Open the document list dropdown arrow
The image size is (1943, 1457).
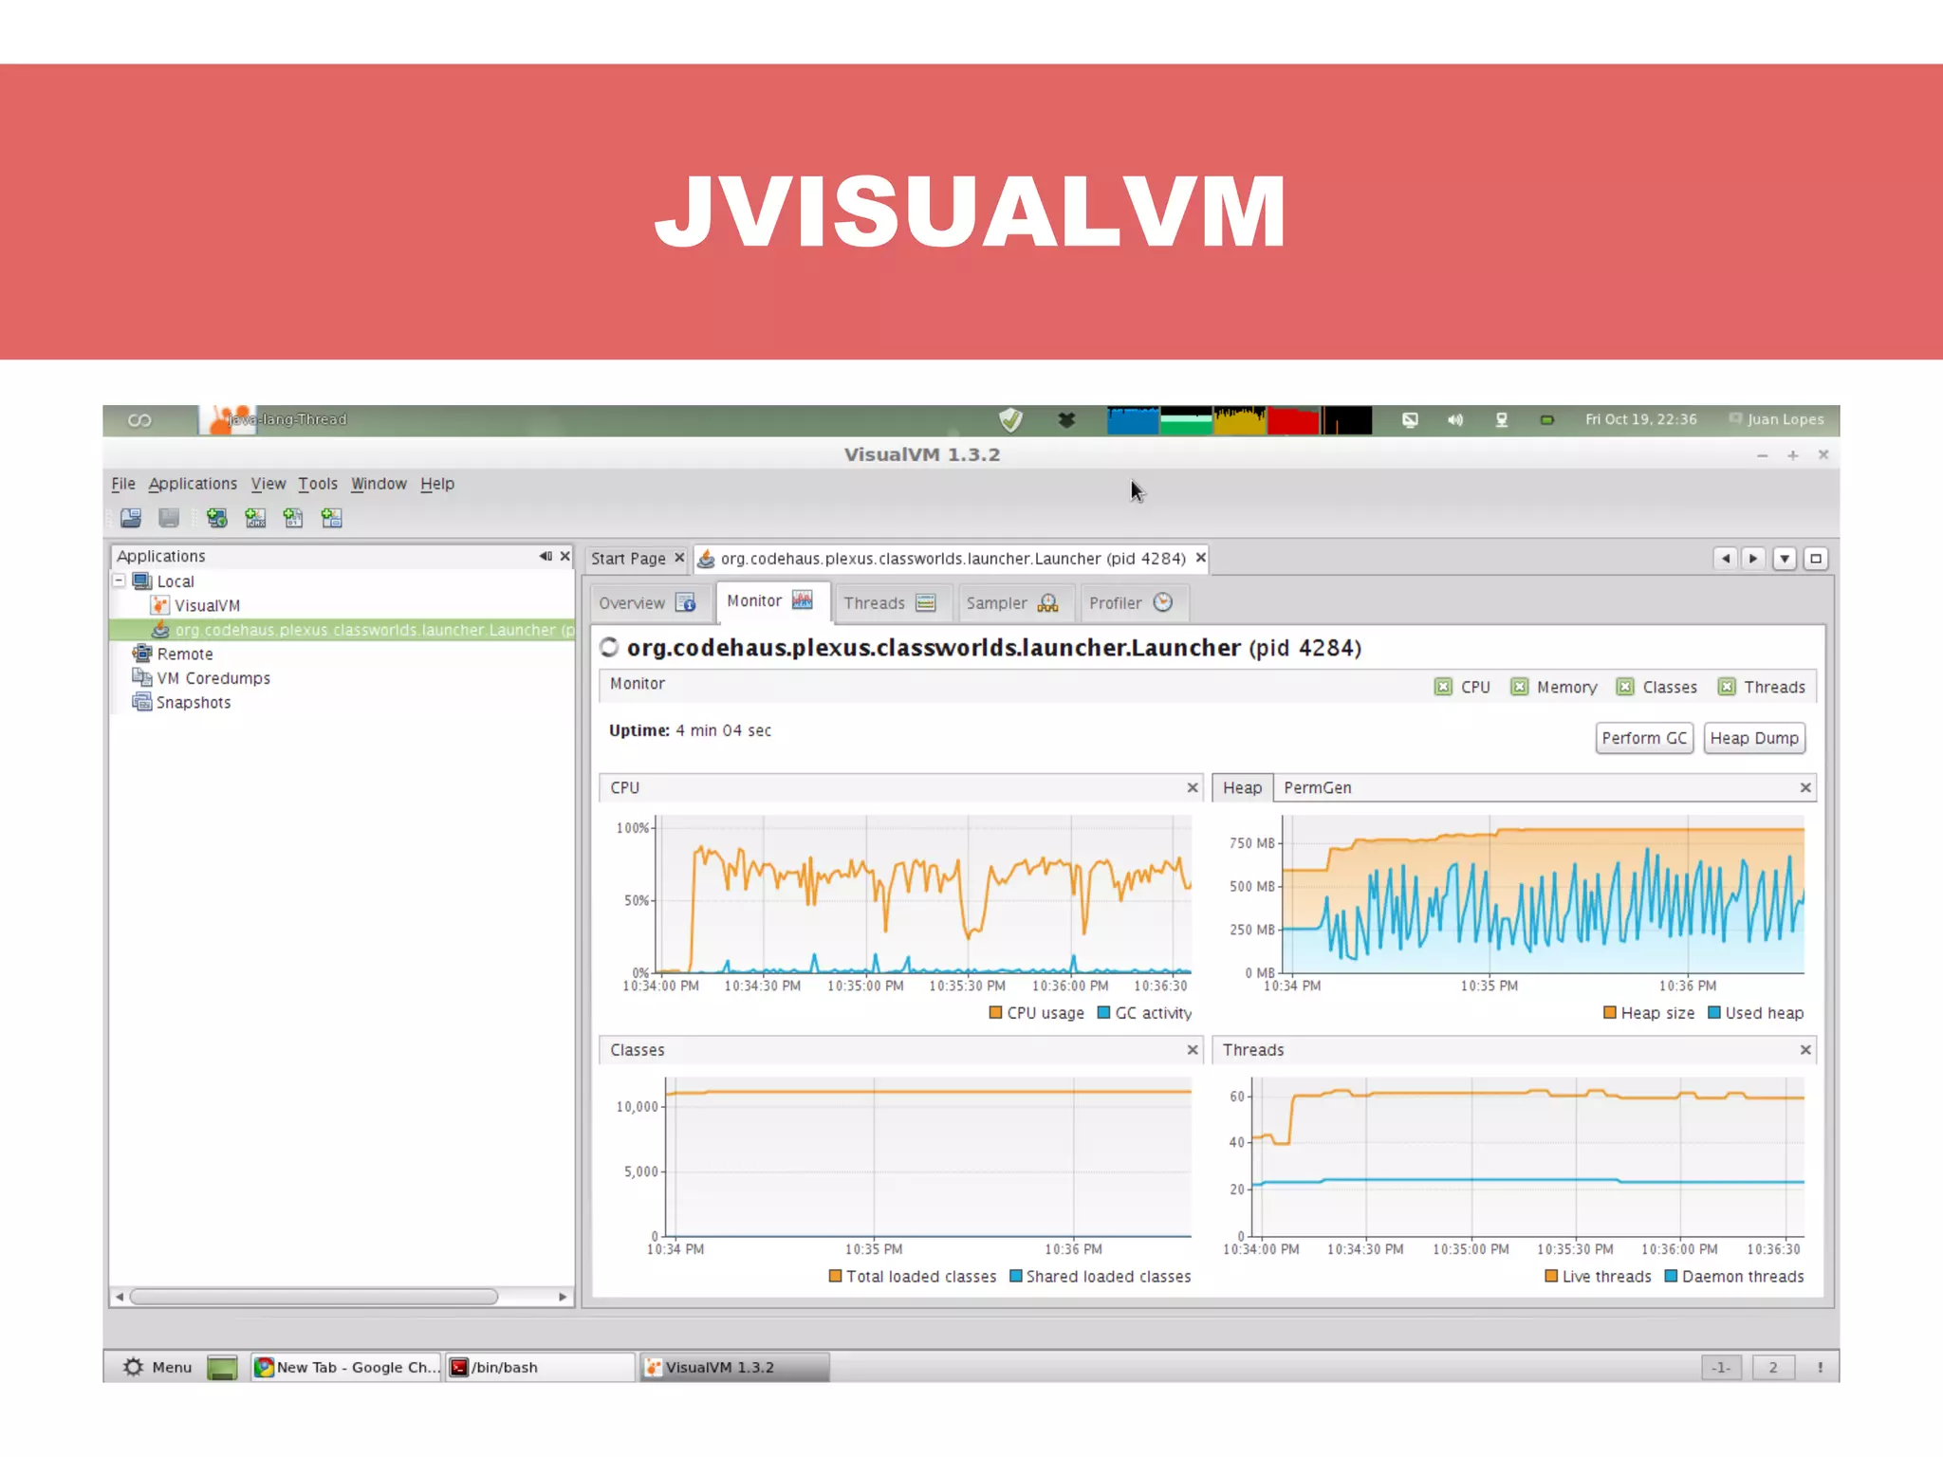1785,559
